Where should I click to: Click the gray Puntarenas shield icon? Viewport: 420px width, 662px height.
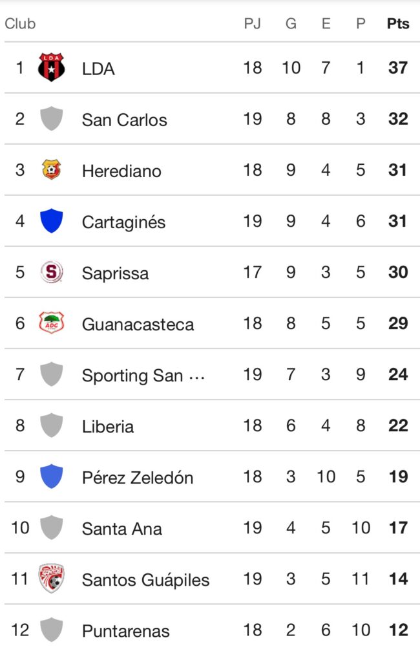pos(51,630)
